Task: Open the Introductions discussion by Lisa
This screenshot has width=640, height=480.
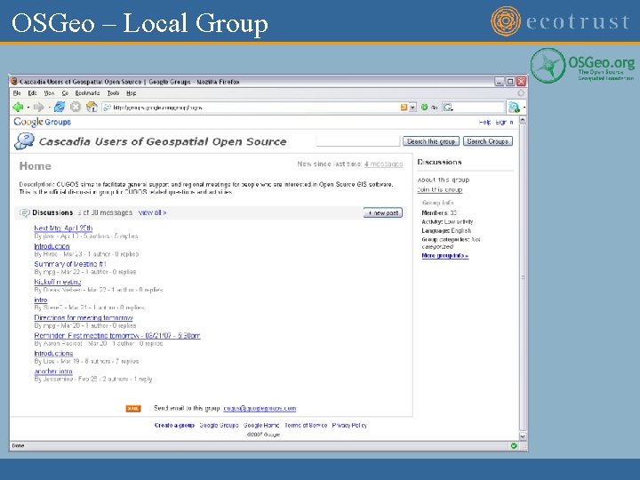Action: coord(53,354)
